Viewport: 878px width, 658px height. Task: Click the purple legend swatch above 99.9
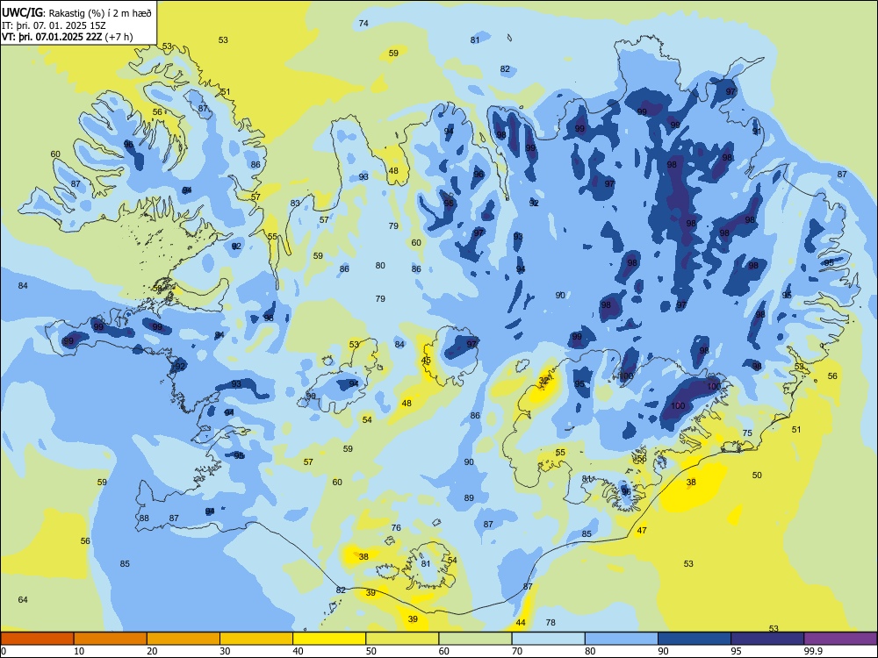pyautogui.click(x=840, y=639)
